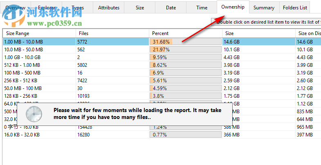Sort by Size on Disk column header
Screen dimensions: 321x165
click(x=308, y=33)
